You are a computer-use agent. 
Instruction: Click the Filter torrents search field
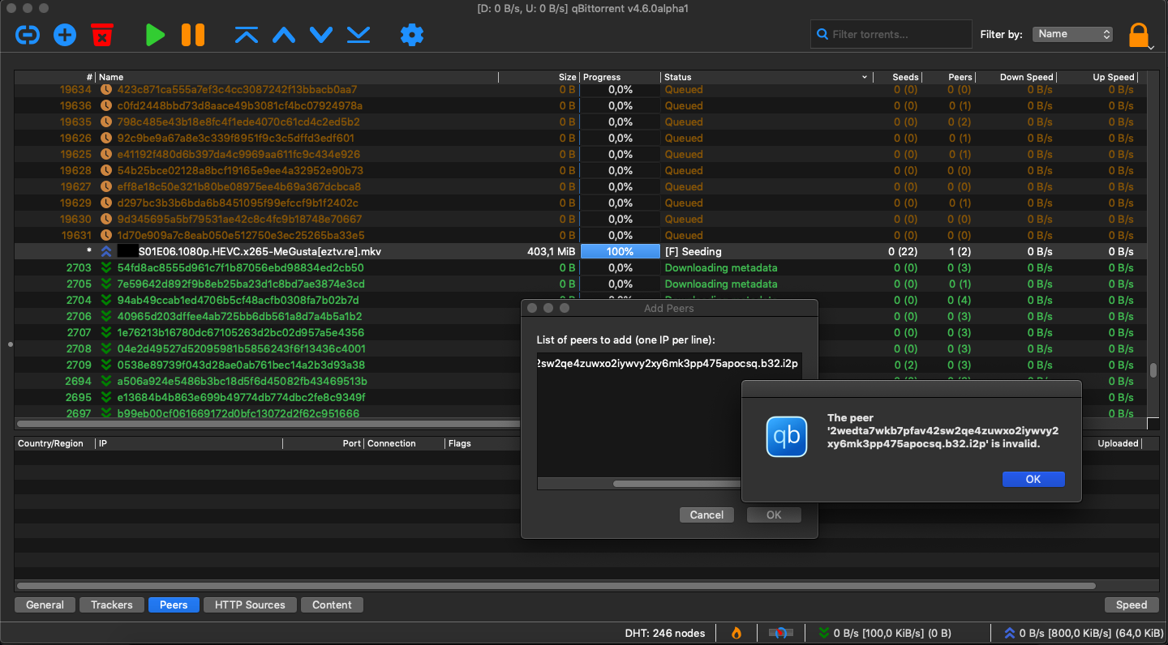[891, 34]
